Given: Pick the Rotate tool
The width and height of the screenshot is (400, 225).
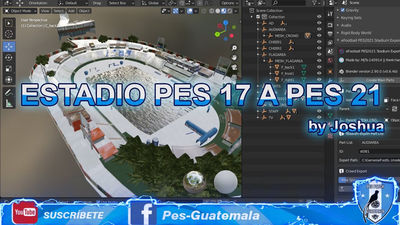Looking at the screenshot, I should [x=9, y=57].
